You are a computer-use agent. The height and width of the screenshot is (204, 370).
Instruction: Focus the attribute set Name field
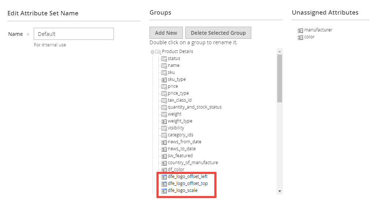(x=74, y=34)
